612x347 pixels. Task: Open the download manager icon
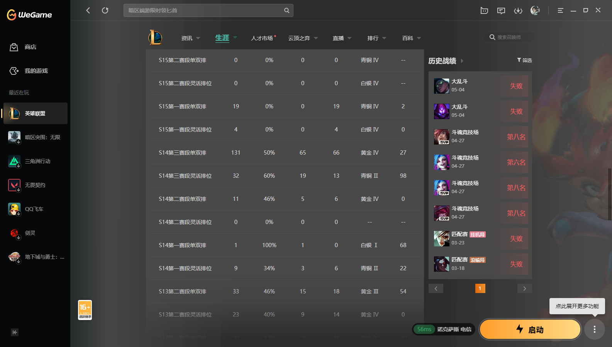pyautogui.click(x=518, y=10)
